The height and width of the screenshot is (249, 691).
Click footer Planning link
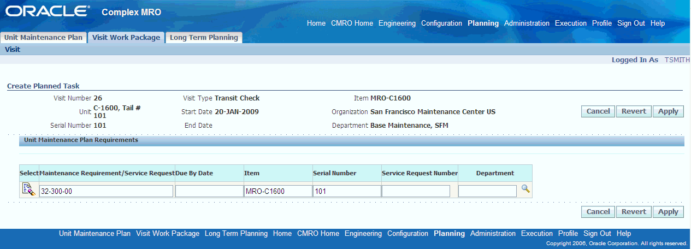tap(449, 233)
